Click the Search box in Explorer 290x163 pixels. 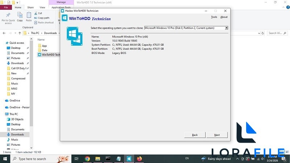277,33
